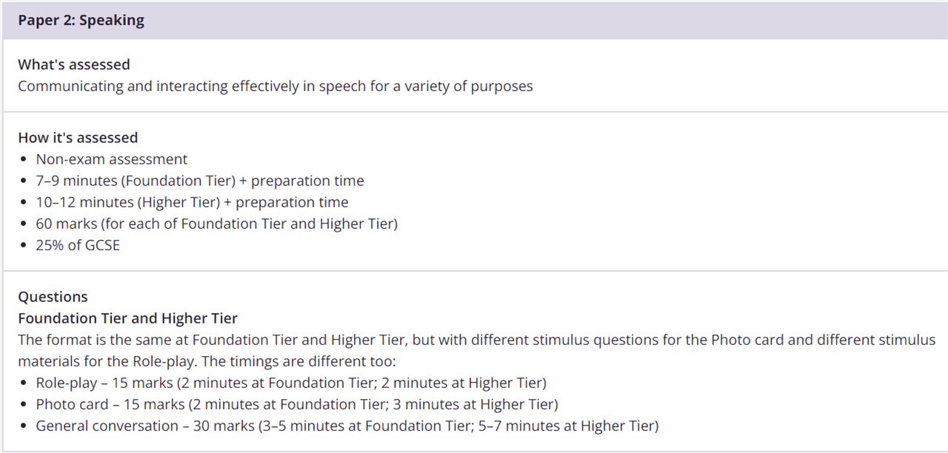Click the bullet point before 'Role-play'

[25, 383]
